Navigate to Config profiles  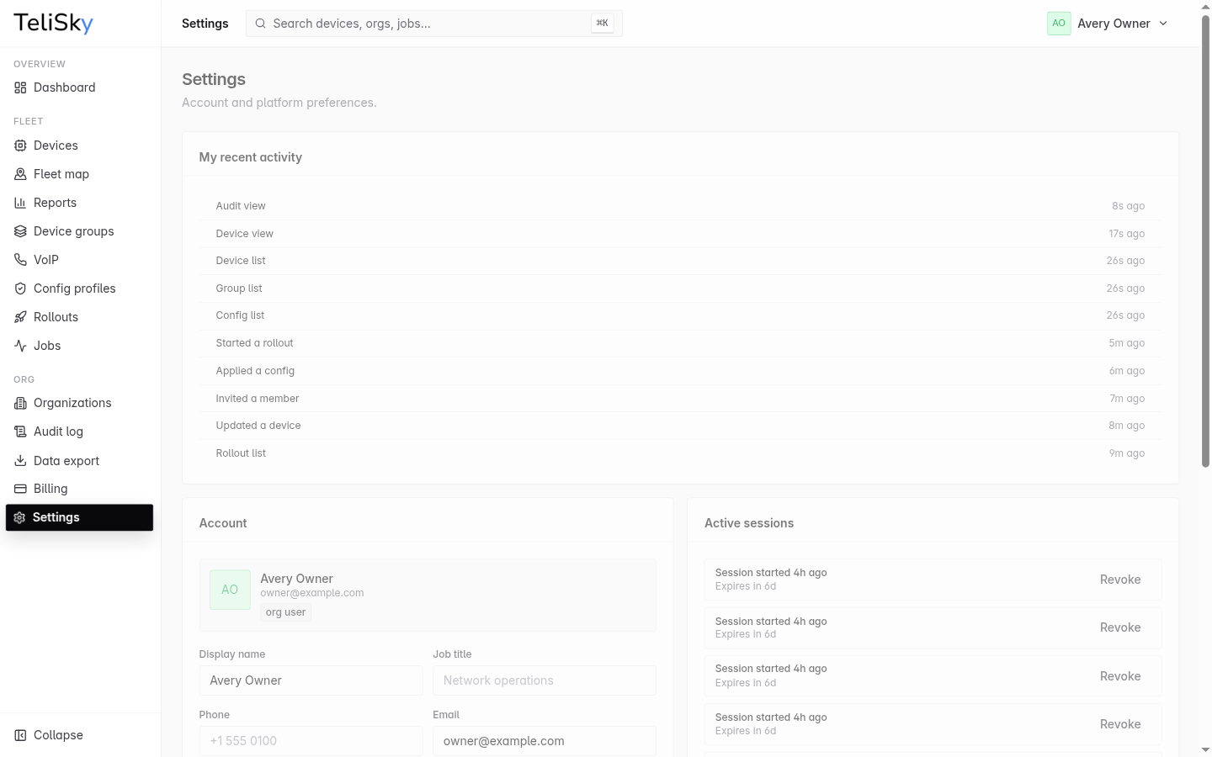point(80,289)
